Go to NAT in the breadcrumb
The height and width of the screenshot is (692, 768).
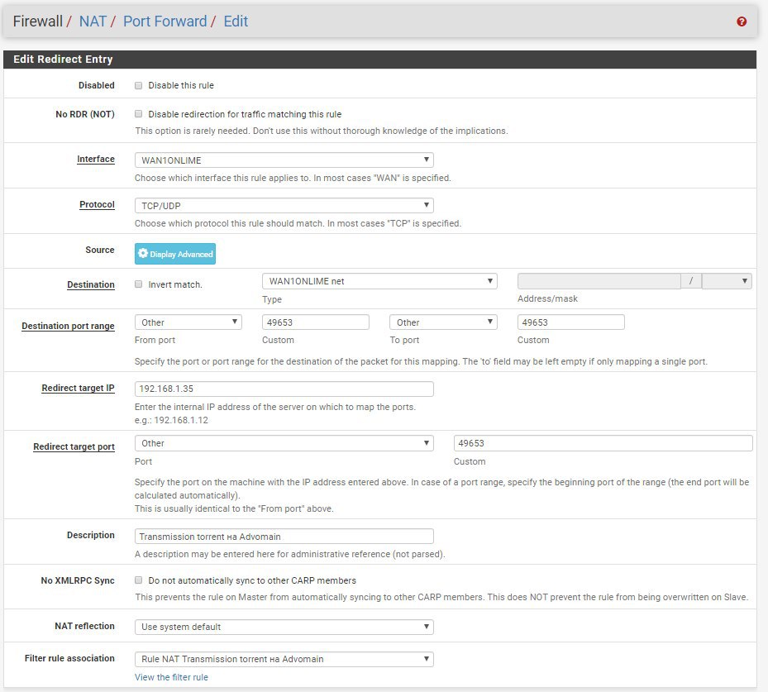[x=93, y=21]
